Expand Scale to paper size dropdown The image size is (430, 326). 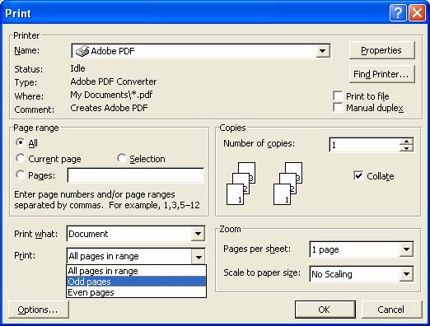406,273
